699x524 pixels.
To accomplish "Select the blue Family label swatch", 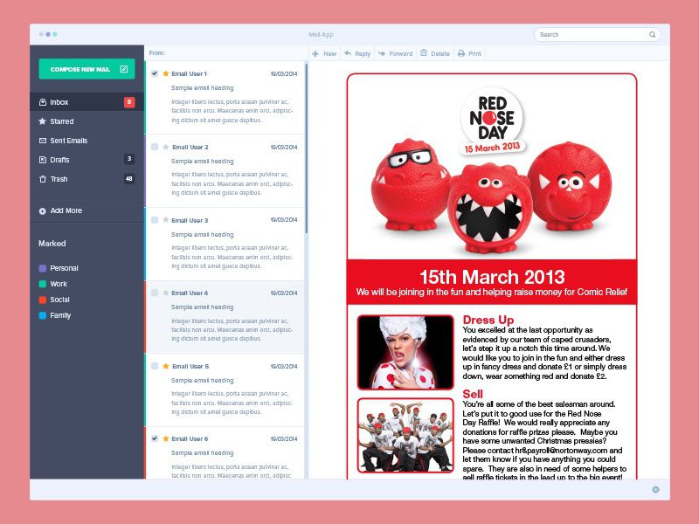I will click(x=43, y=315).
